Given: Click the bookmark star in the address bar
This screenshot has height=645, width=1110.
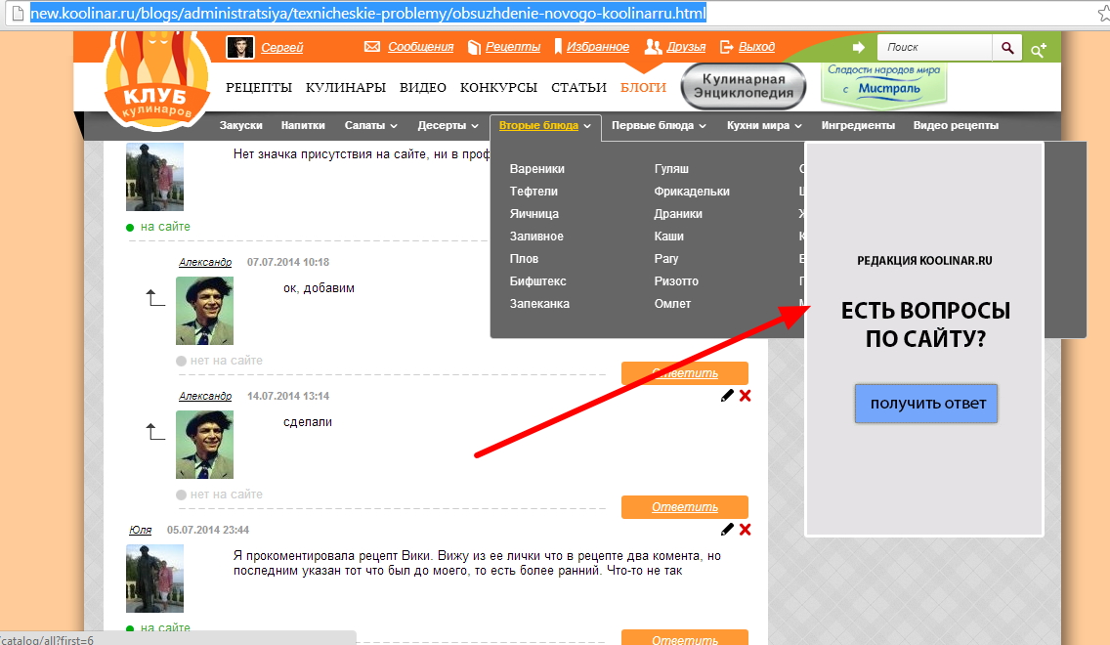Looking at the screenshot, I should tap(1096, 14).
